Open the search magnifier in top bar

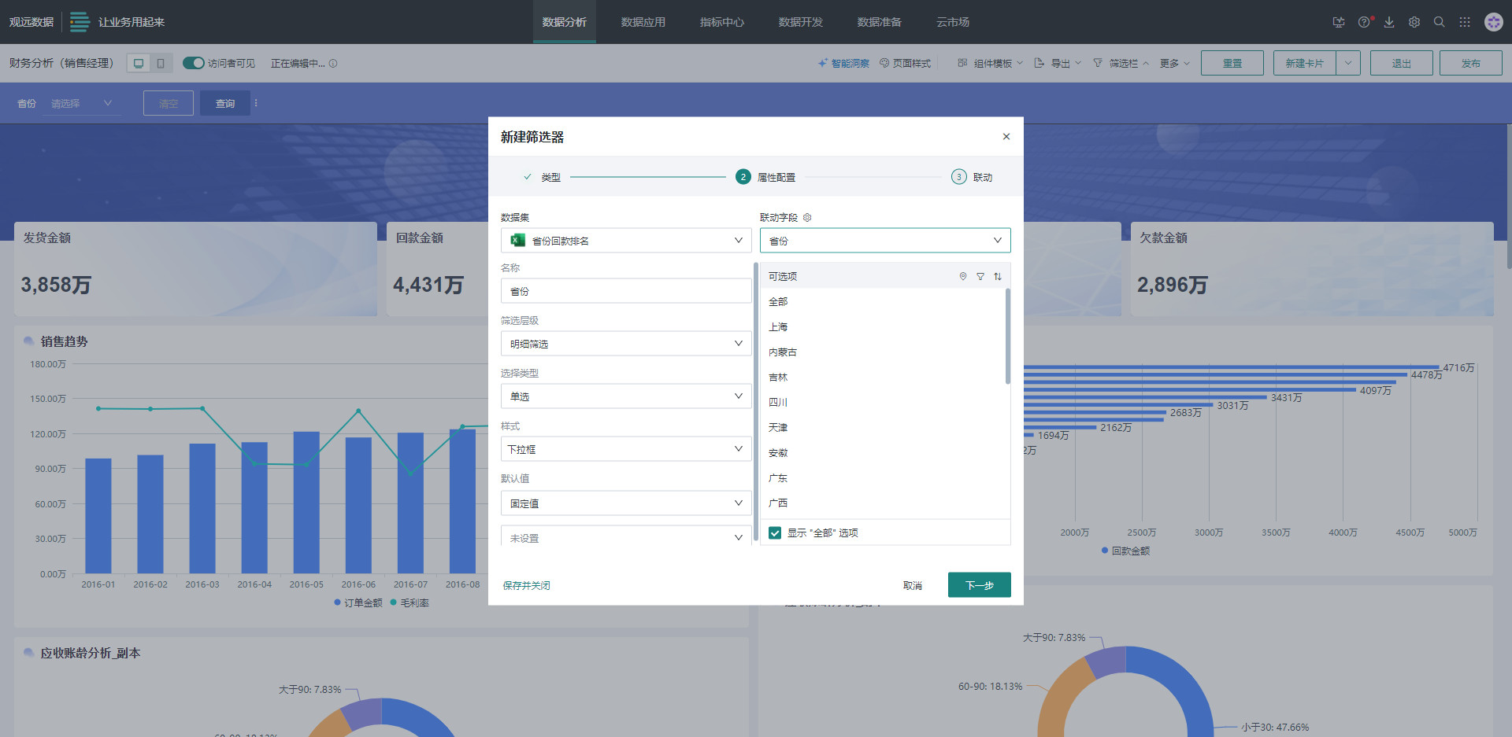click(1440, 22)
